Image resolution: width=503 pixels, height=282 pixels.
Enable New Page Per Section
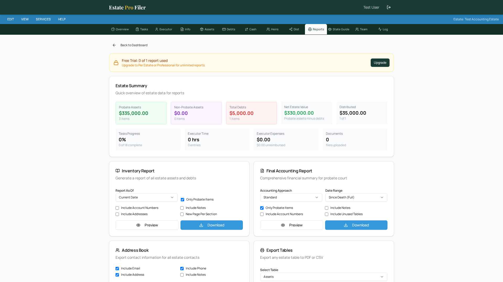182,214
